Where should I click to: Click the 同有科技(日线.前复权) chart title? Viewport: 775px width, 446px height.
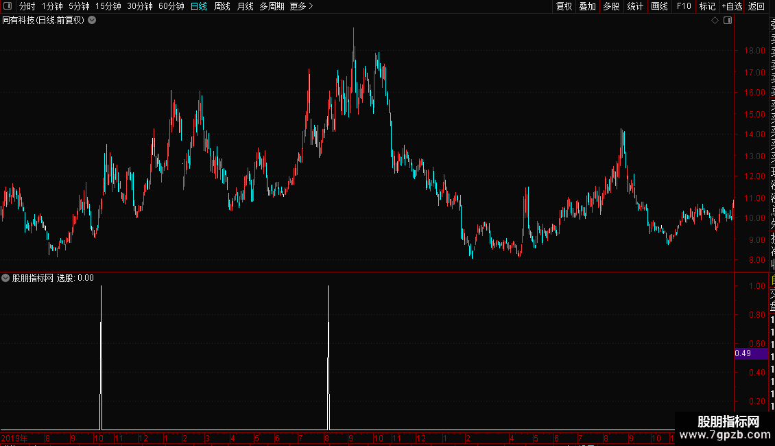tap(43, 21)
